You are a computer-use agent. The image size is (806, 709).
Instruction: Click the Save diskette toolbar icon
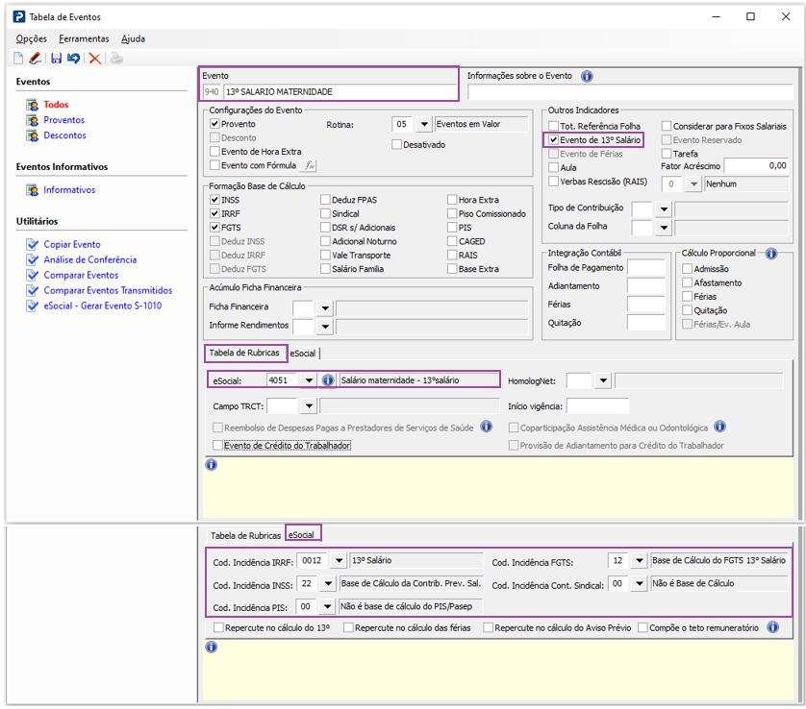coord(57,59)
